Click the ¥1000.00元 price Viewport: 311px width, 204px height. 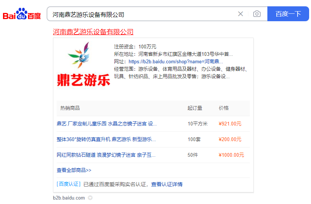(231, 155)
